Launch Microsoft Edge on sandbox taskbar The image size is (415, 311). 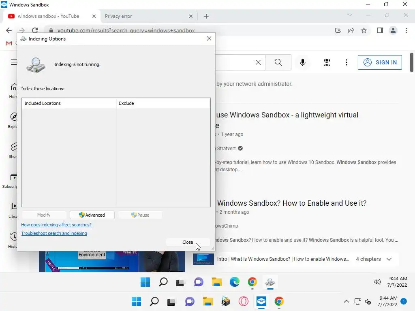pos(235,282)
